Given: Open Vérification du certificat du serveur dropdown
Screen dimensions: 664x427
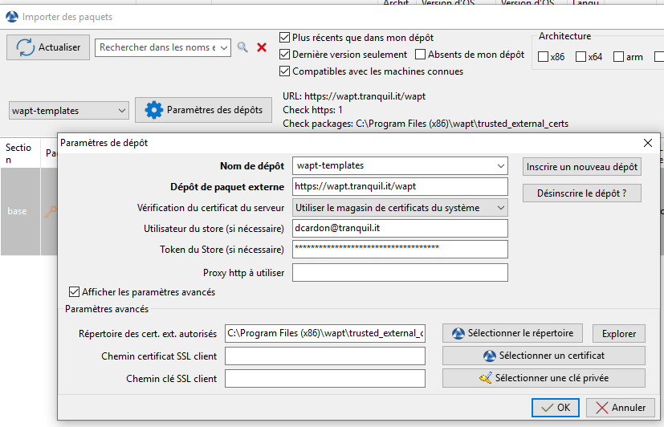Looking at the screenshot, I should click(501, 208).
